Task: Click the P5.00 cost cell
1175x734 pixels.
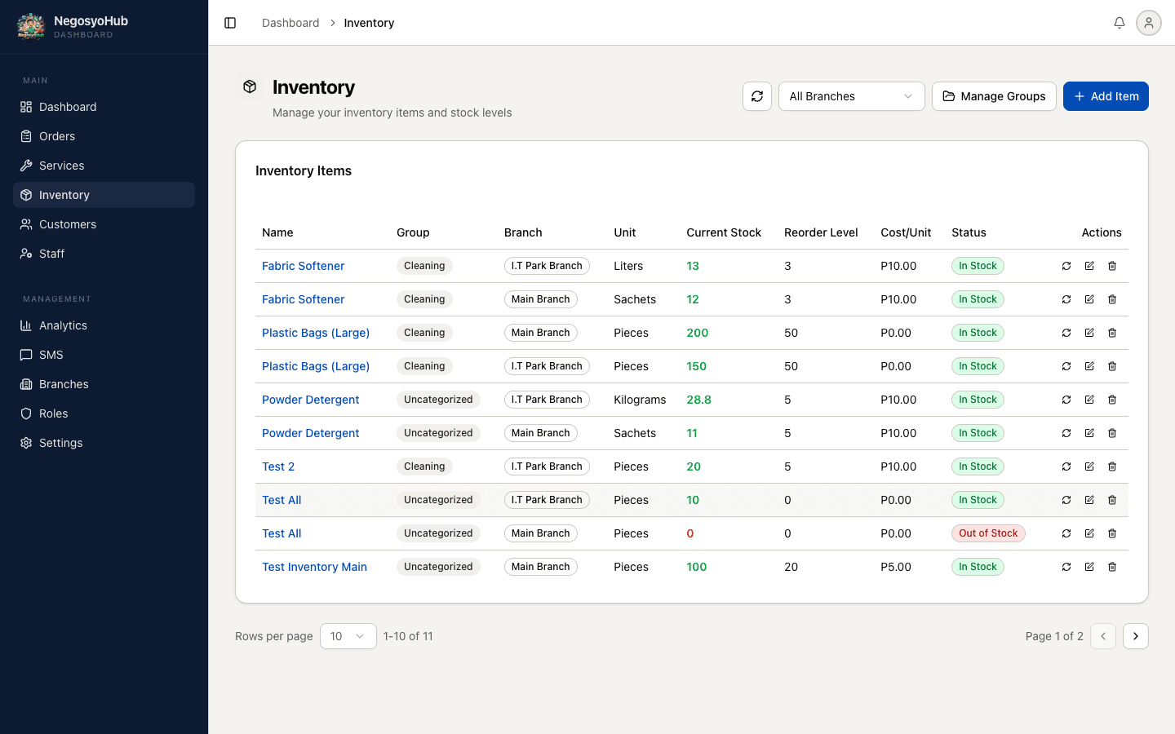Action: coord(896,567)
